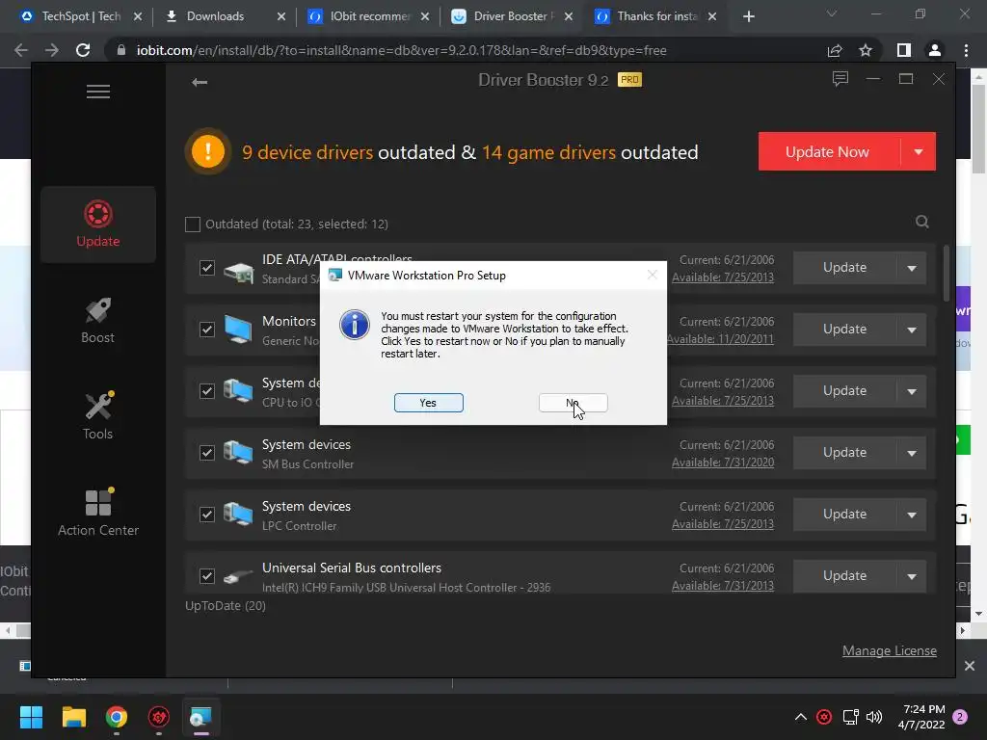Screen dimensions: 987x740
Task: Open a new Chrome tab
Action: pos(748,16)
